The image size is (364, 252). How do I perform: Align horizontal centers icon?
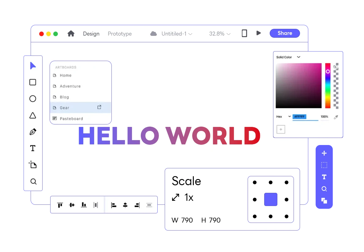[125, 205]
